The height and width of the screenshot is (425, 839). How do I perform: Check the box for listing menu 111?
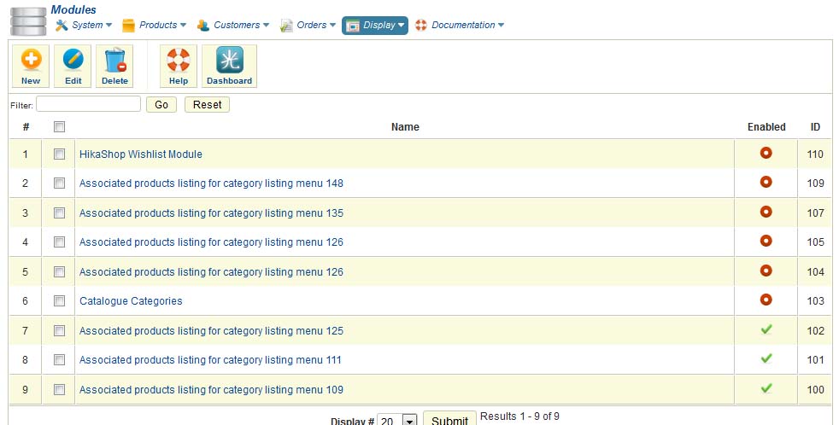[60, 359]
